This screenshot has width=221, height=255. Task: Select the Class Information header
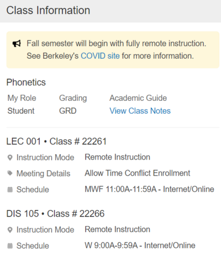click(x=48, y=11)
